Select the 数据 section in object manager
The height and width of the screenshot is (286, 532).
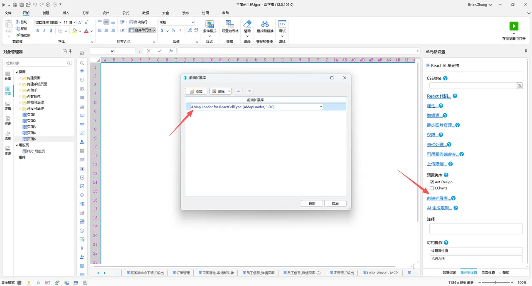coord(7,76)
